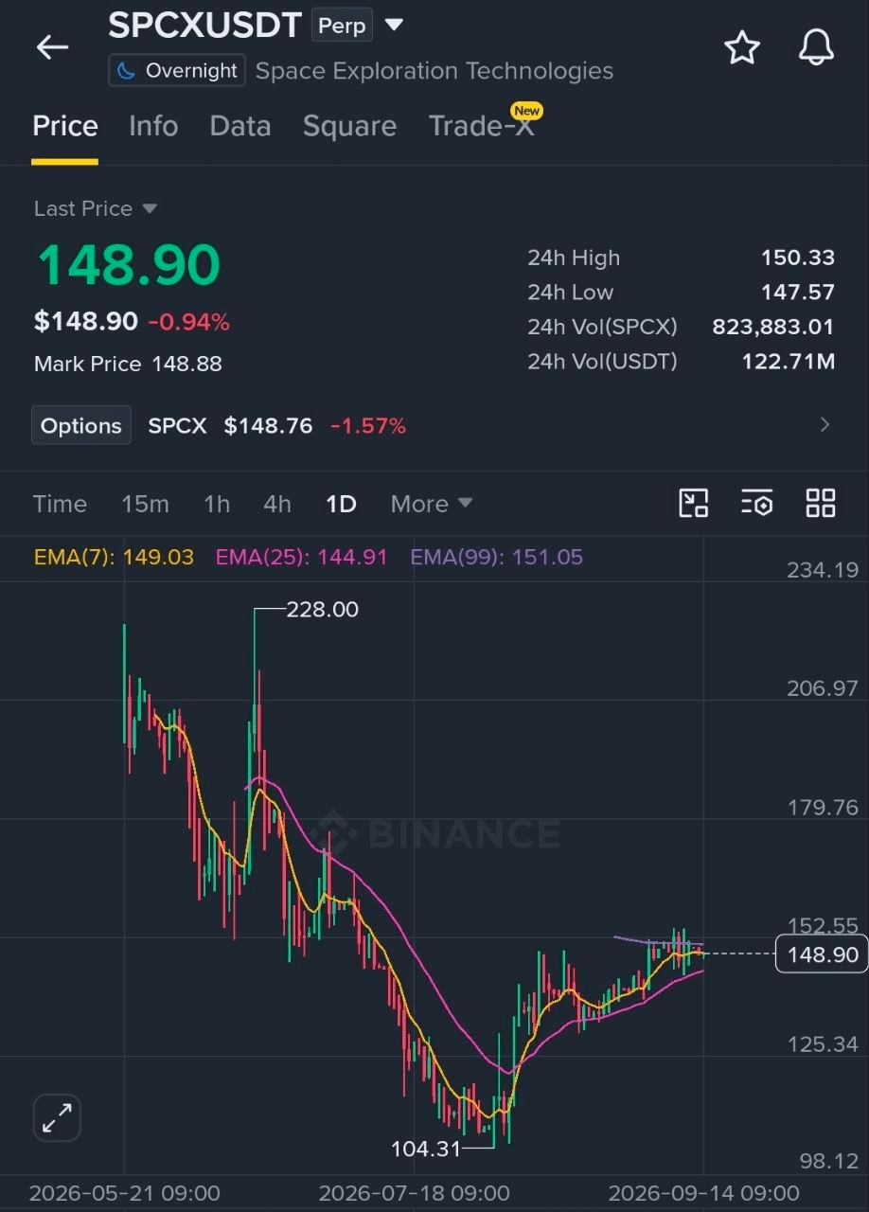Tap the EMA(25): 144.91 indicator label

(x=302, y=557)
